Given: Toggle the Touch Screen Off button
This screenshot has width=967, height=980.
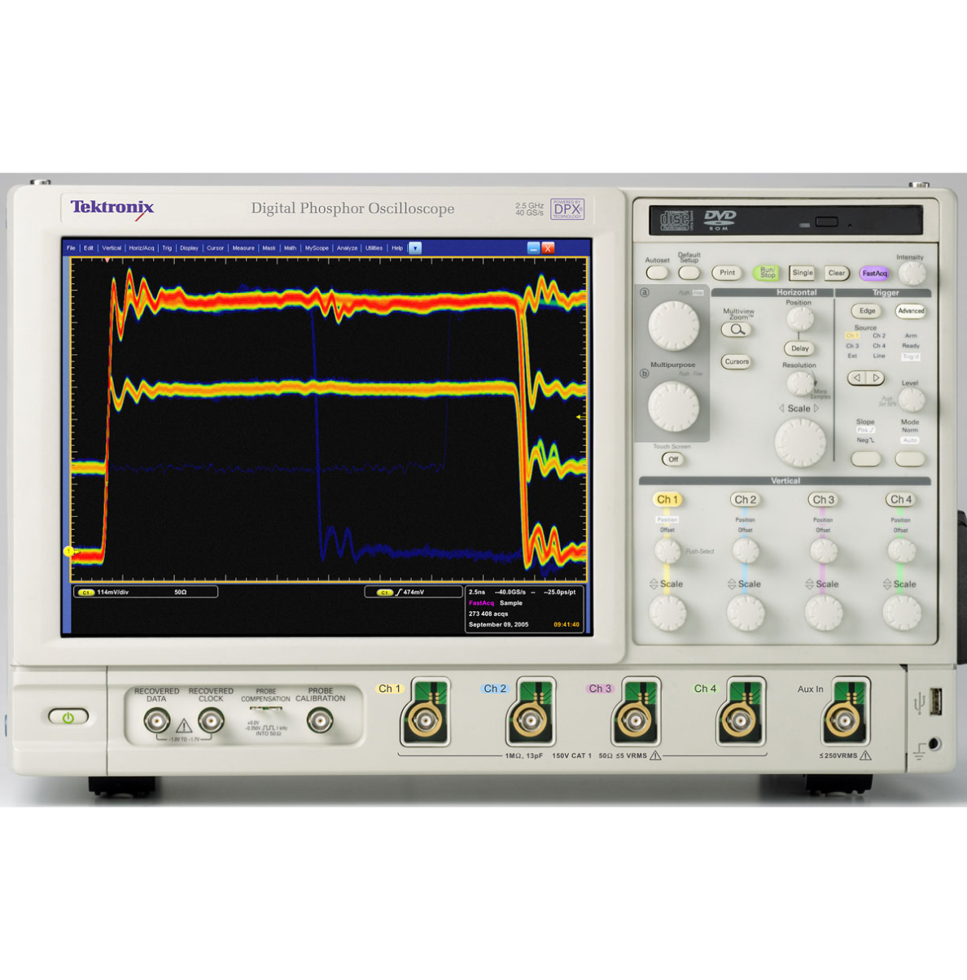Looking at the screenshot, I should (x=672, y=459).
